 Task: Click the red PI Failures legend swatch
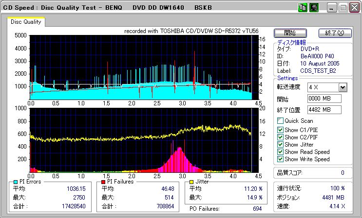click(103, 182)
